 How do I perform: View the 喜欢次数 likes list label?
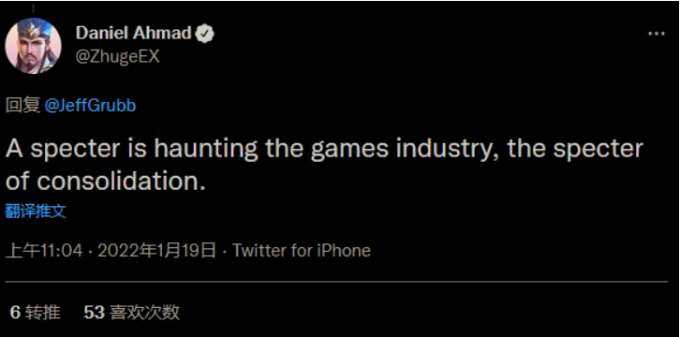point(145,312)
